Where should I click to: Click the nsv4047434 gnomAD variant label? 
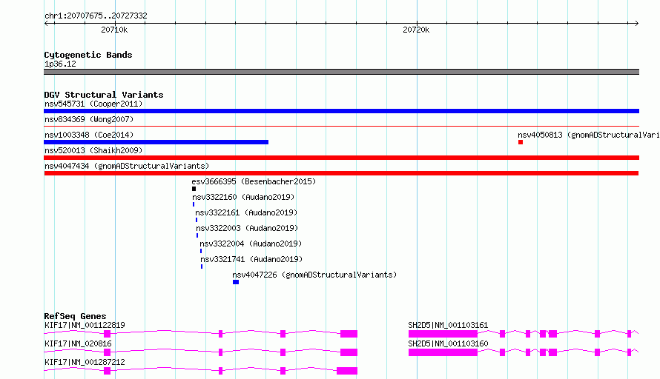point(127,166)
